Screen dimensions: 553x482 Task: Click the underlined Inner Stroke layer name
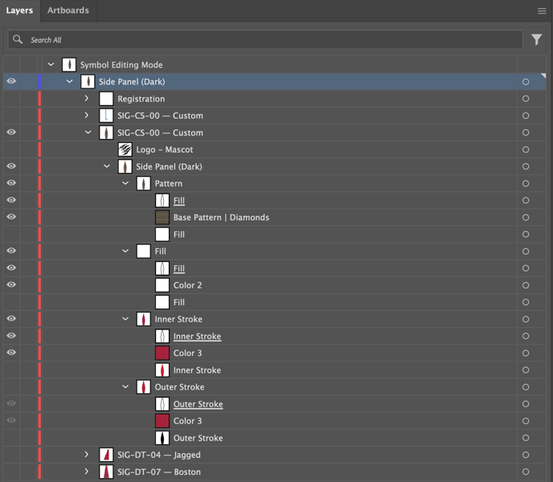click(x=197, y=337)
